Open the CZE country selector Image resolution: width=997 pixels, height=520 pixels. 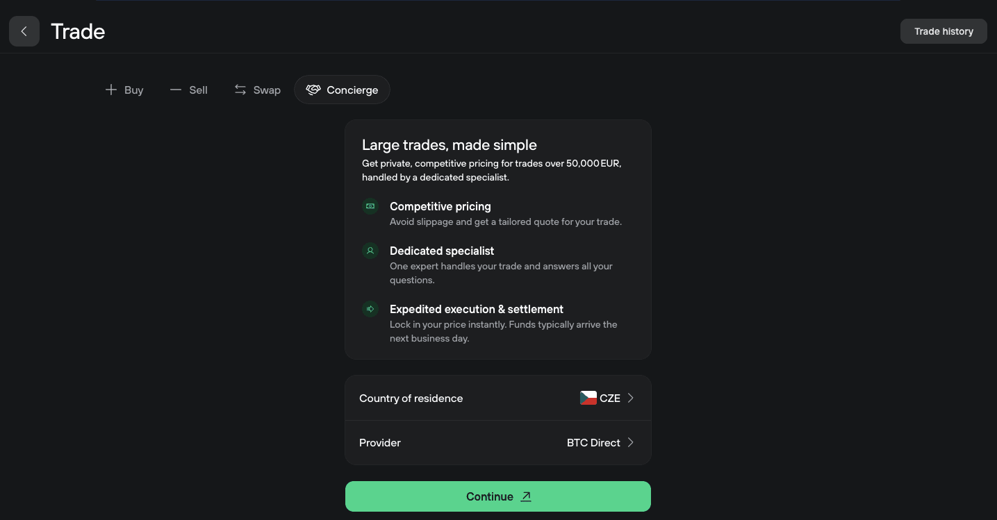610,398
